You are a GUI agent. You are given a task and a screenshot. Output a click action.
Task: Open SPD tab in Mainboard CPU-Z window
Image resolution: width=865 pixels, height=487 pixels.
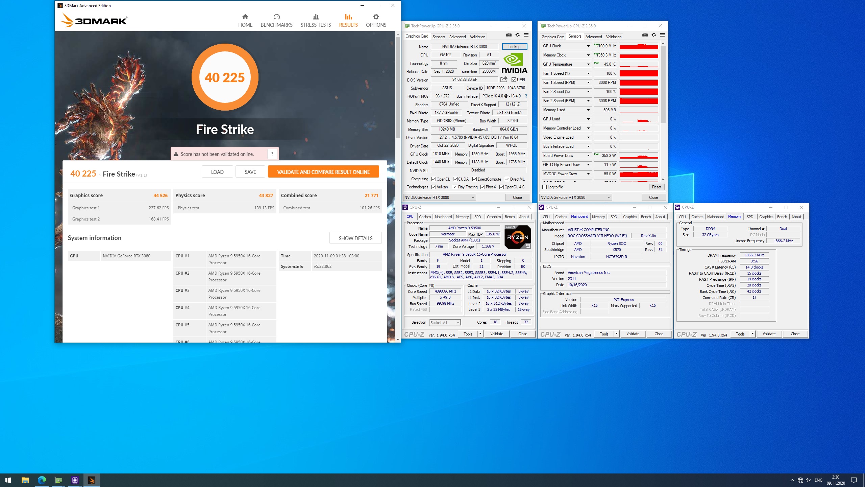point(614,217)
